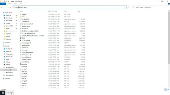This screenshot has width=170, height=95.
Task: Open Videos under This PC
Action: click(x=8, y=65)
